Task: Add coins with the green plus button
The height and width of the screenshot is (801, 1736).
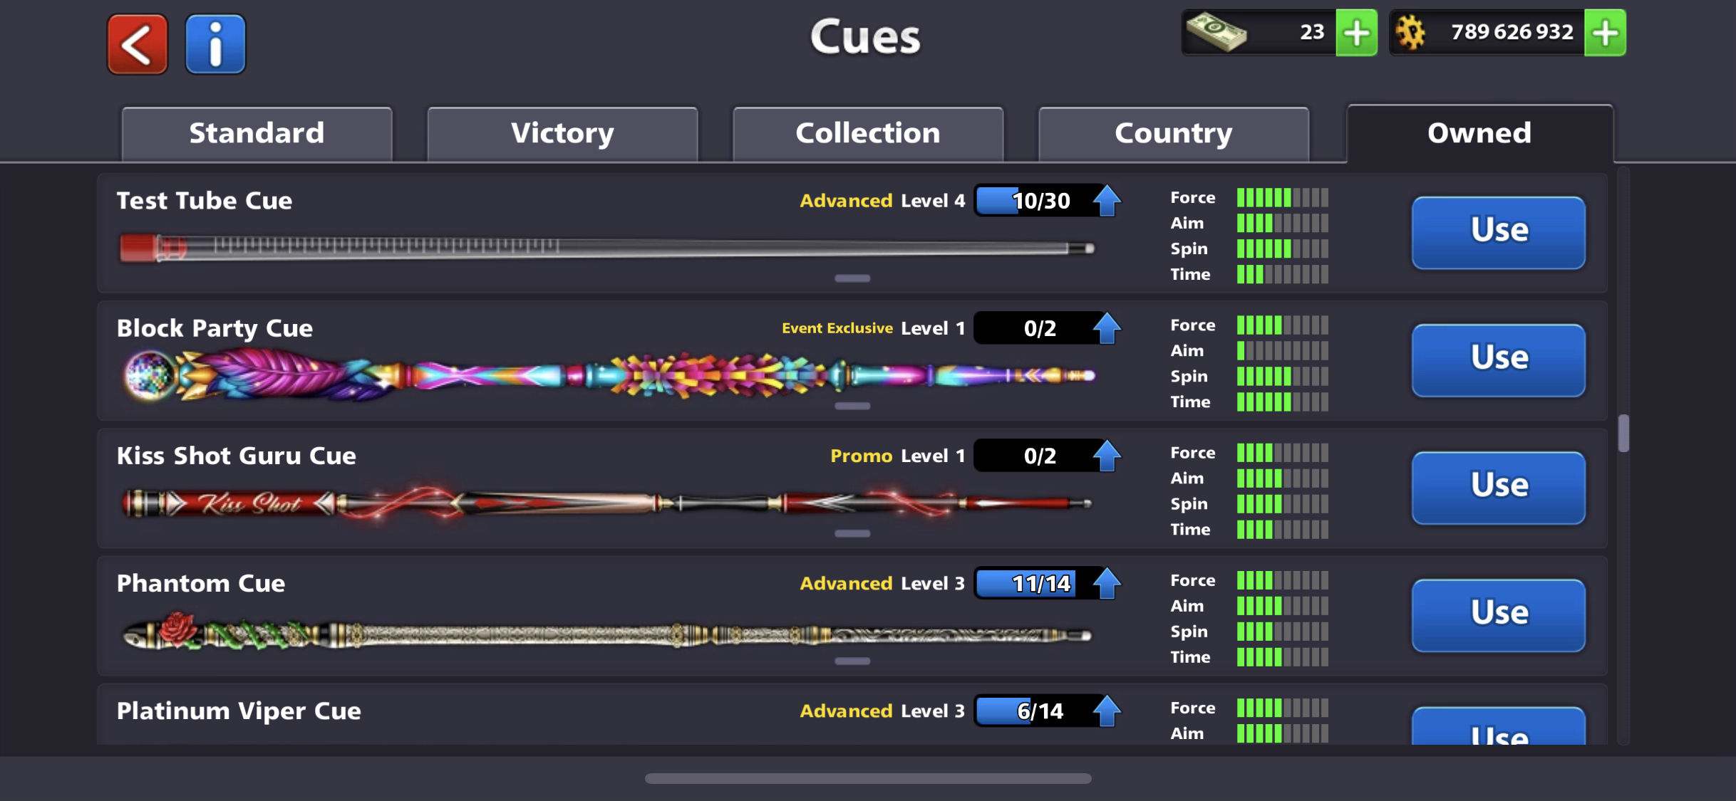Action: pos(1605,33)
